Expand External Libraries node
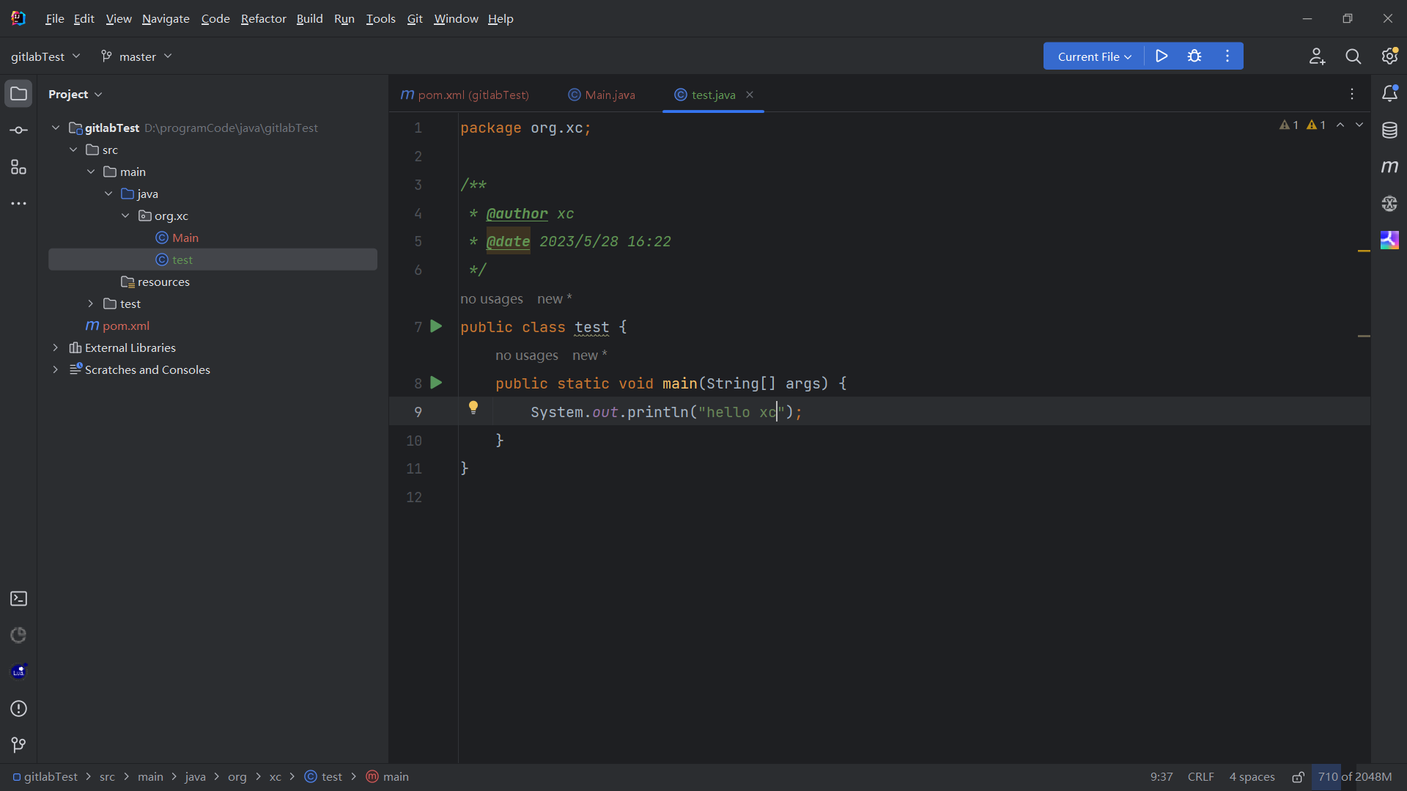The width and height of the screenshot is (1407, 791). pyautogui.click(x=56, y=347)
